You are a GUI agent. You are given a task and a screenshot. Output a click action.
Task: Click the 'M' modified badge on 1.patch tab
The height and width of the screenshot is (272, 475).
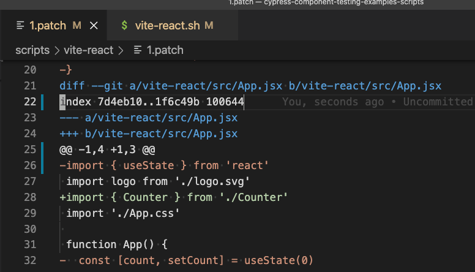pos(77,26)
